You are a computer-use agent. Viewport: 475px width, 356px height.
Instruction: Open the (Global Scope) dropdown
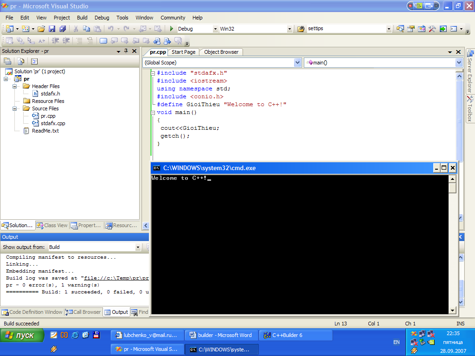tap(297, 63)
